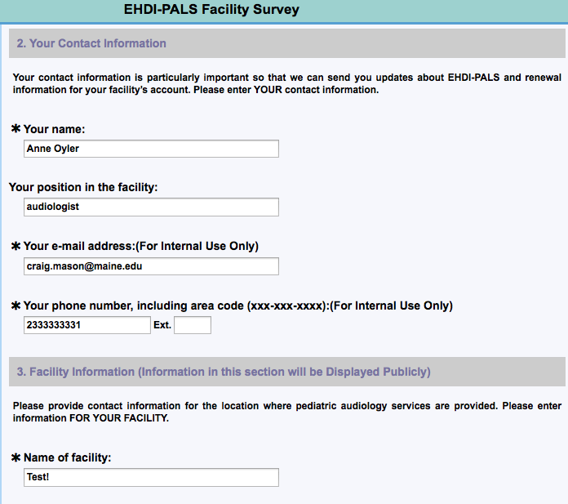Viewport: 568px width, 504px height.
Task: Click the asterisk beside Your name
Action: (x=16, y=129)
